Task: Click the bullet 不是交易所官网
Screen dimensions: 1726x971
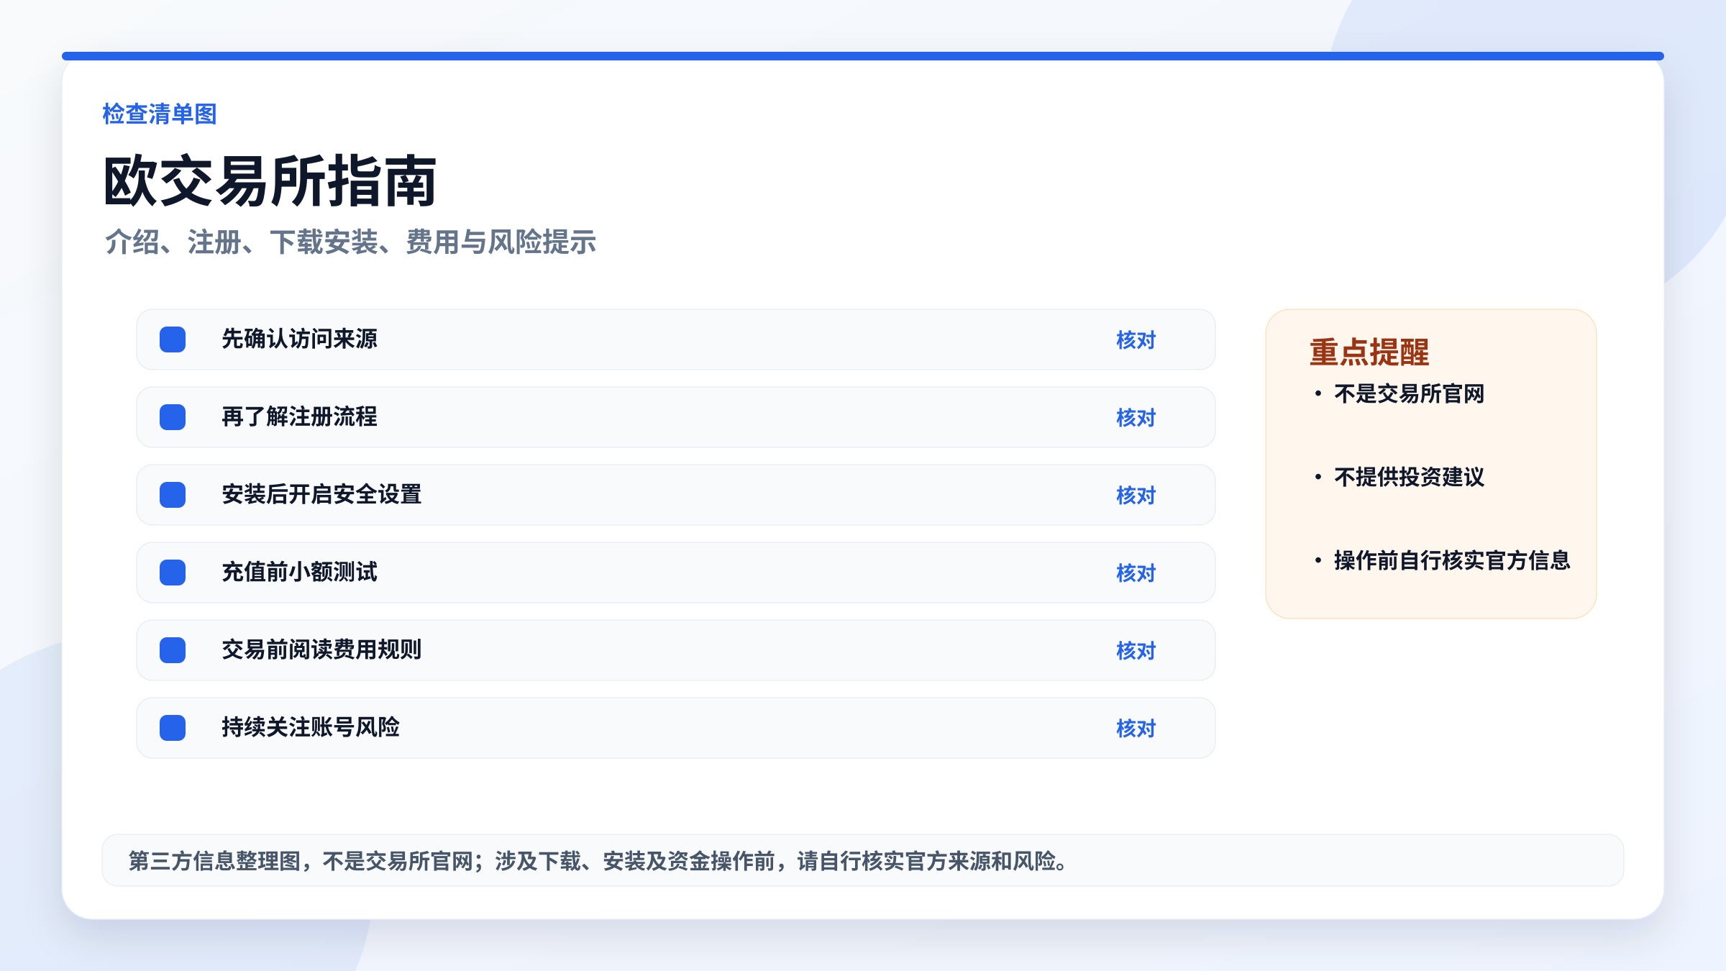Action: coord(1399,393)
